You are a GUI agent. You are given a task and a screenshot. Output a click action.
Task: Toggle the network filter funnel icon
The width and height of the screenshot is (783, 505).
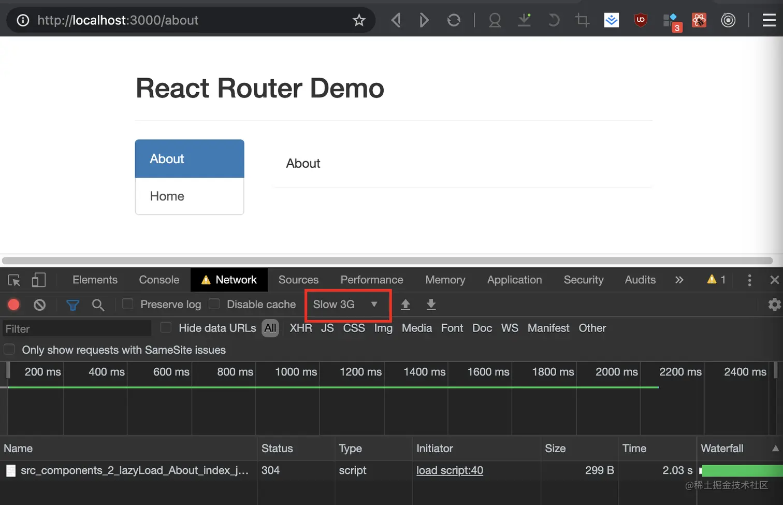click(72, 305)
